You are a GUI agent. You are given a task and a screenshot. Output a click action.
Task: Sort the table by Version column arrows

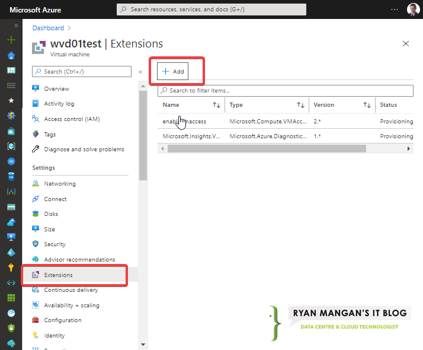367,105
